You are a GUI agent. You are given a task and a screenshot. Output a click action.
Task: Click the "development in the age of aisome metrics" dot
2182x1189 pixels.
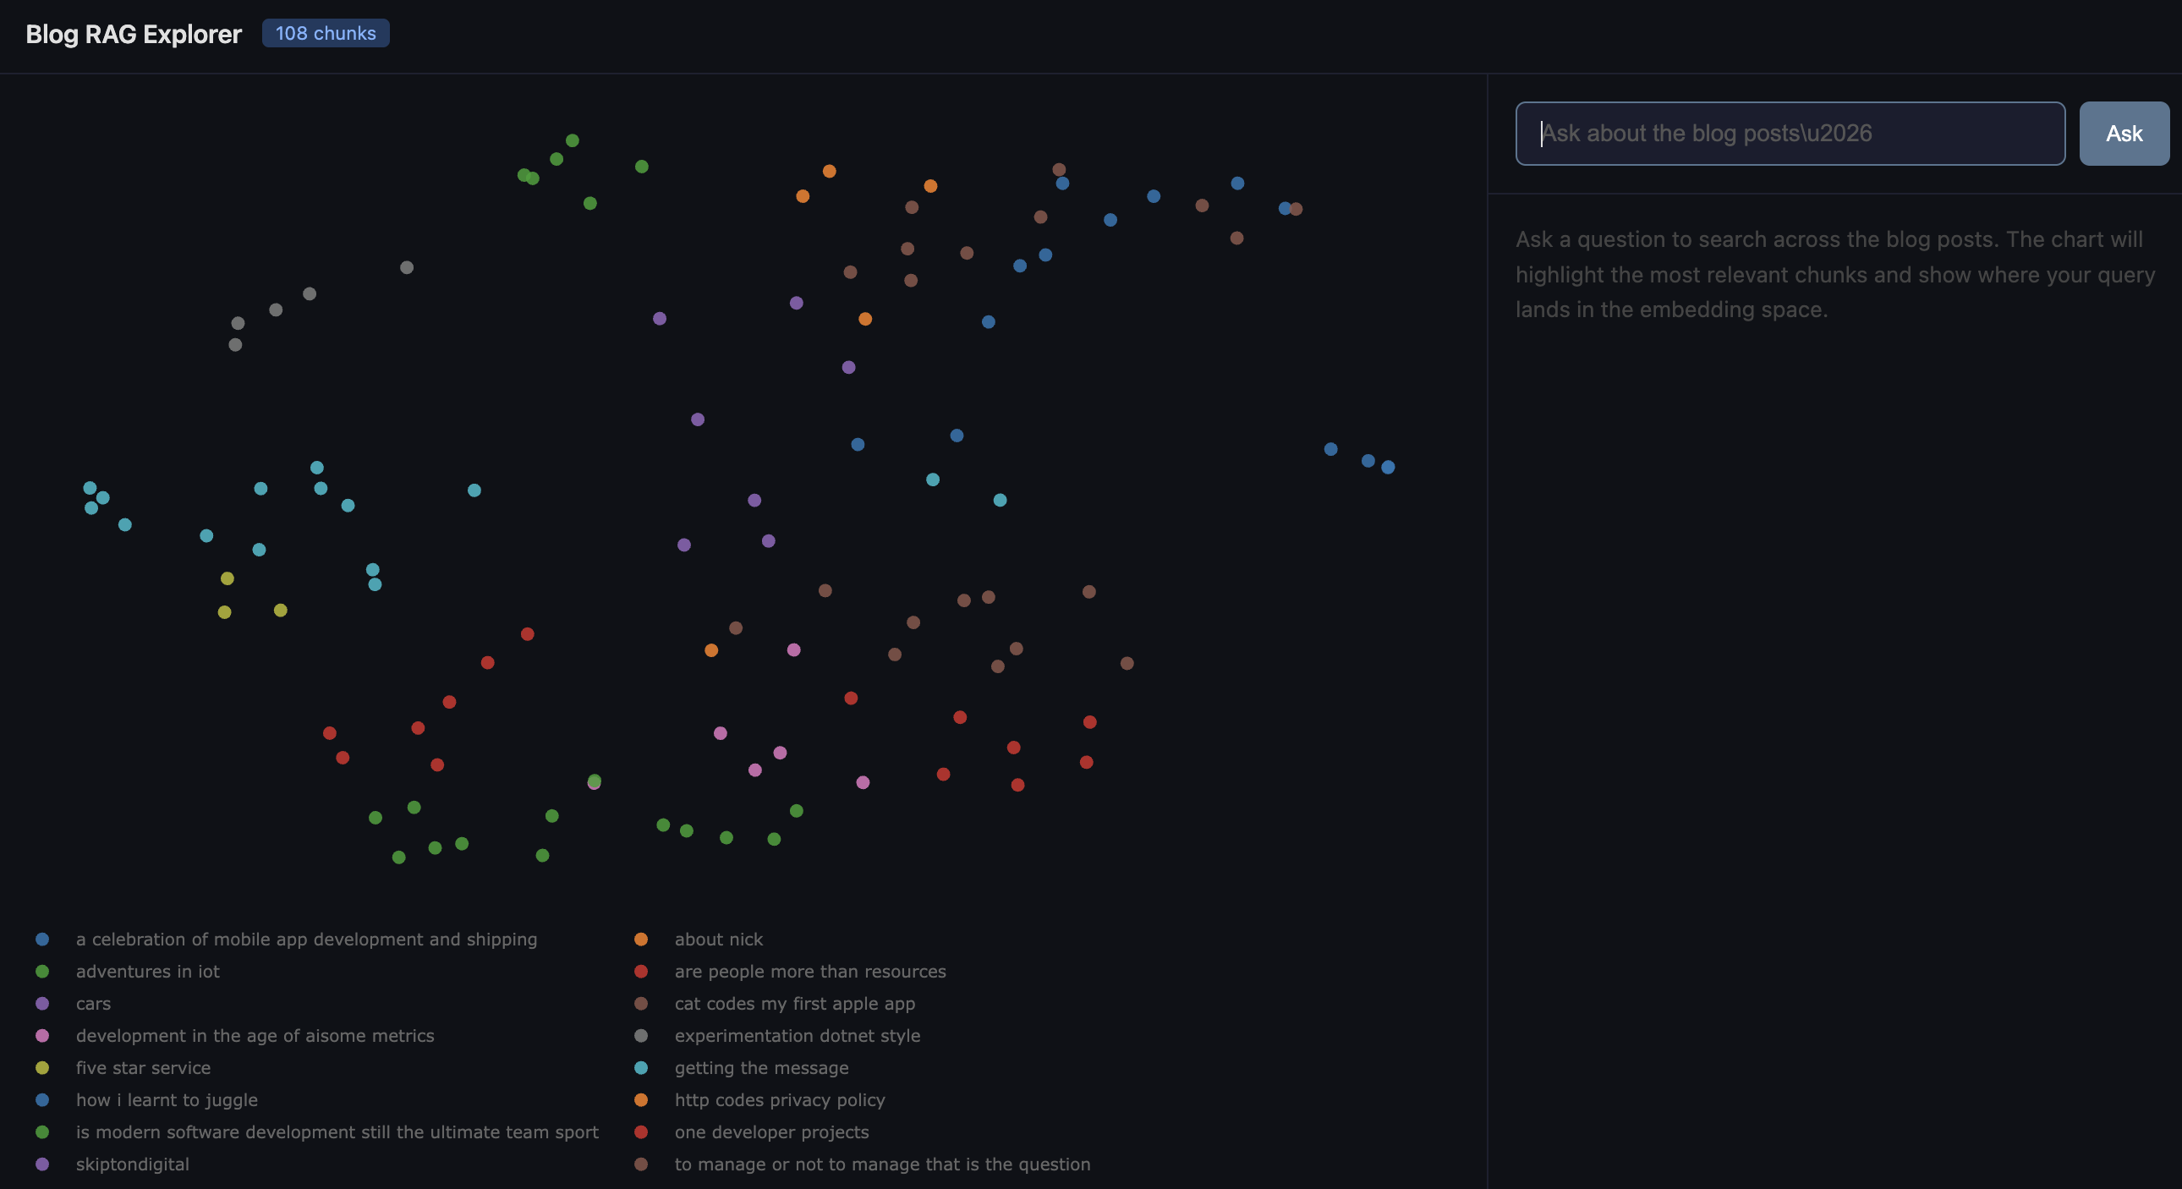coord(41,1036)
